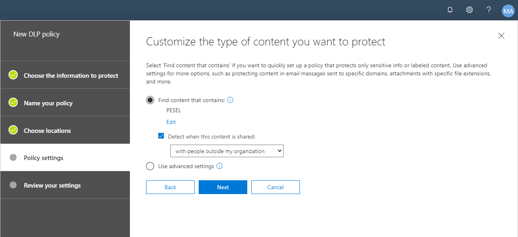
Task: Open the MA account avatar
Action: click(508, 11)
